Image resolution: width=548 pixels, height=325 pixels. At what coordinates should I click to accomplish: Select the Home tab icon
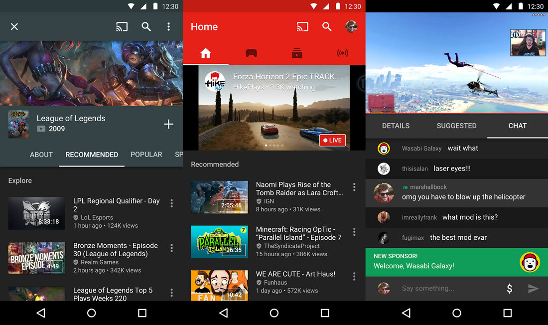click(x=205, y=53)
